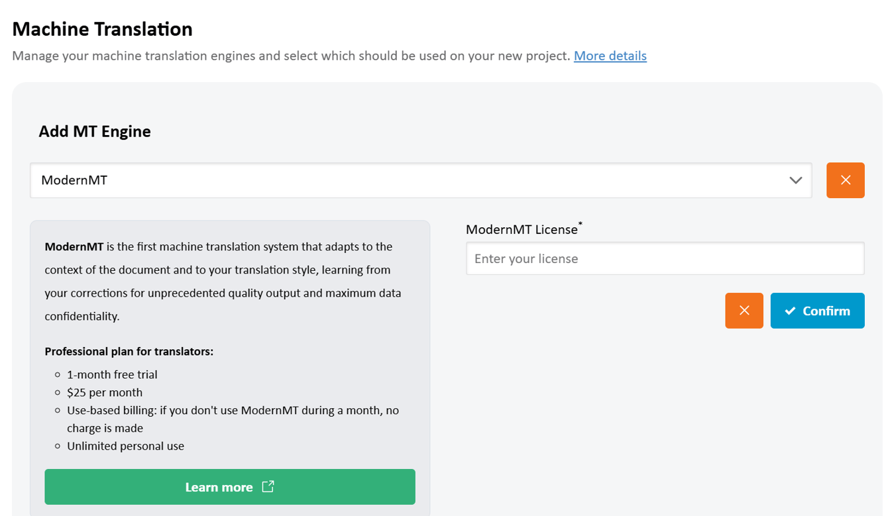
Task: Click orange X icon beside engine dropdown
Action: pyautogui.click(x=845, y=180)
